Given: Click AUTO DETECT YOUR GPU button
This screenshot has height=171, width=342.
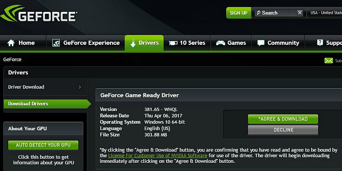Looking at the screenshot, I should point(43,145).
